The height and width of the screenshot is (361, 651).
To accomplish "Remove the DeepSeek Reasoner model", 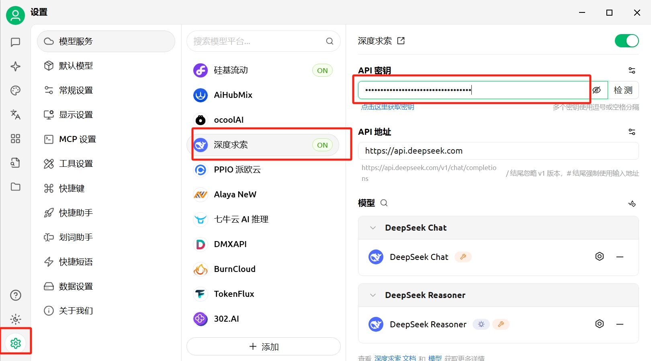I will point(620,324).
